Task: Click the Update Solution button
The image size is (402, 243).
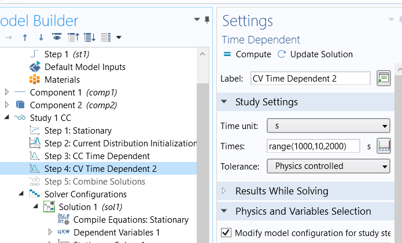Action: click(315, 54)
